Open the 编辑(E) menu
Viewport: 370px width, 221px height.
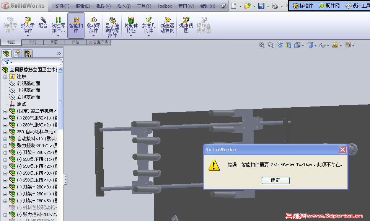(83, 6)
